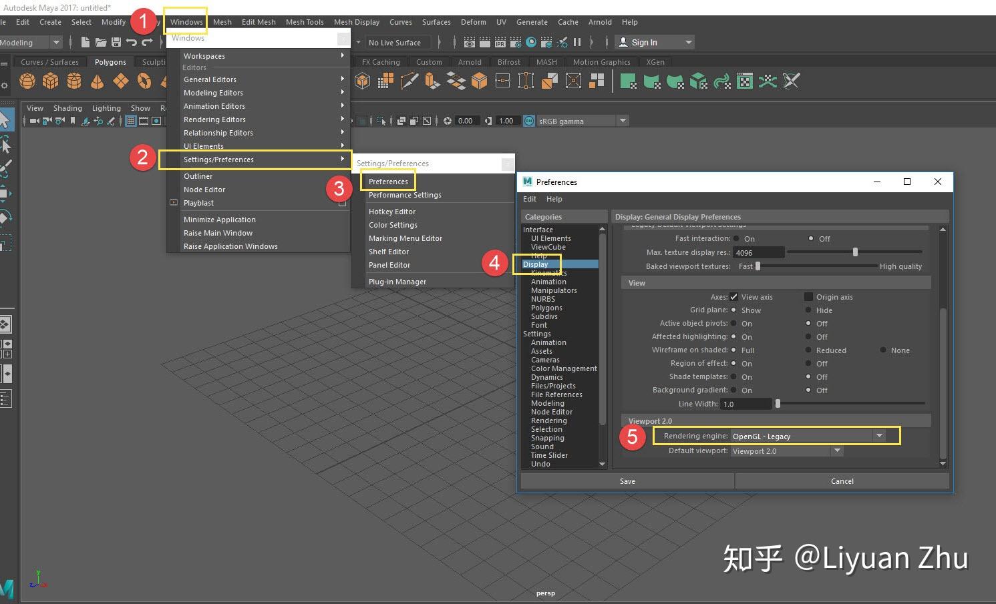Click the polygon cube shelf icon
Viewport: 996px width, 604px height.
[51, 81]
